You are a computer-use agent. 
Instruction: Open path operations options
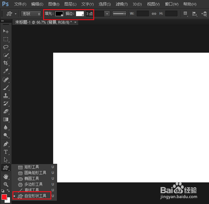pos(185,14)
